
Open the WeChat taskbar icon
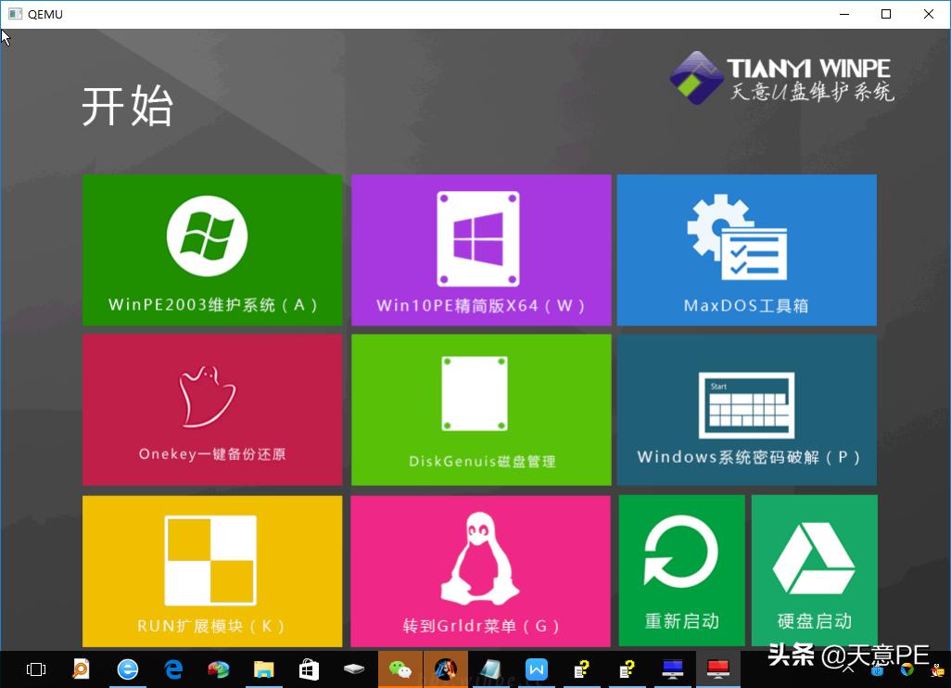400,669
